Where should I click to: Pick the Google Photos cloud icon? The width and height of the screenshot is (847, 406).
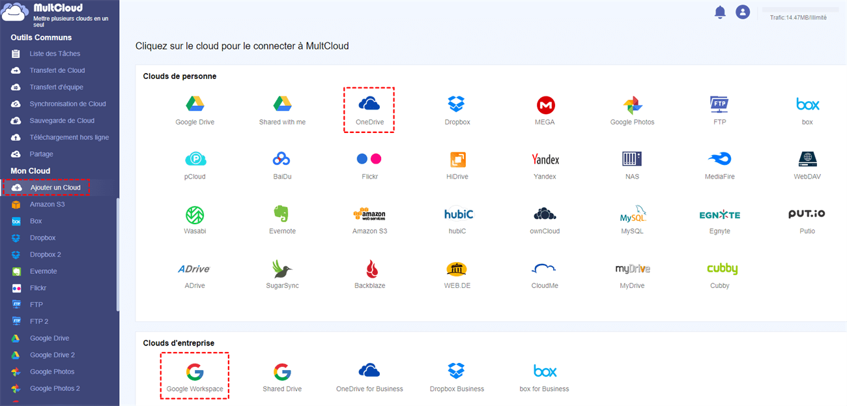click(632, 104)
